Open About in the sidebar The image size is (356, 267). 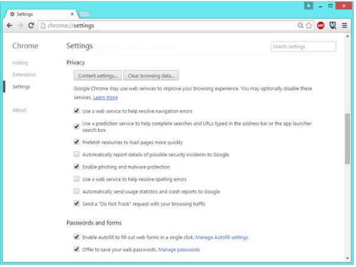click(20, 110)
